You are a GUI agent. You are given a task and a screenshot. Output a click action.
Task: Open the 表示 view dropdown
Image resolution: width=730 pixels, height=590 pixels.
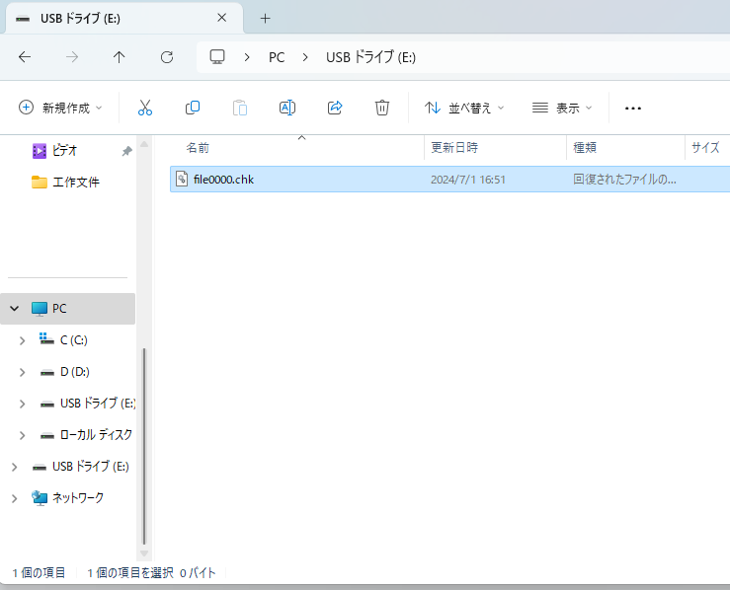562,108
